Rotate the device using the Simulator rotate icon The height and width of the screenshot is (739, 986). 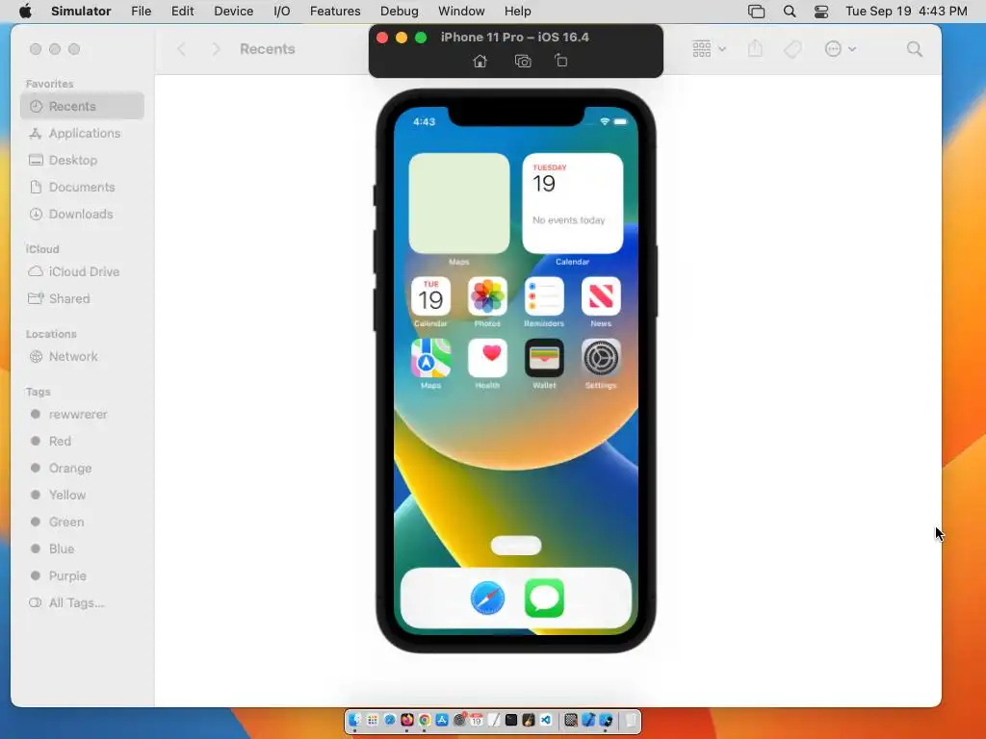561,61
